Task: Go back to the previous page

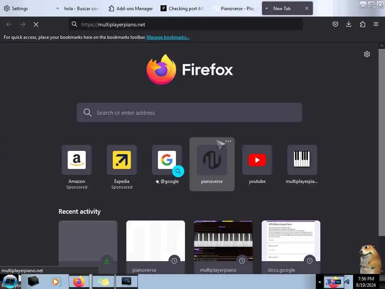Action: point(9,24)
